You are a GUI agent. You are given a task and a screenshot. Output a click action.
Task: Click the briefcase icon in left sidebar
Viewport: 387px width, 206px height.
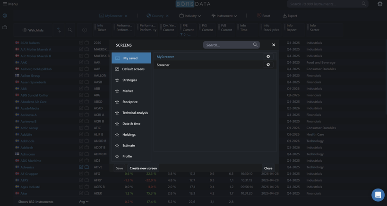pos(5,27)
